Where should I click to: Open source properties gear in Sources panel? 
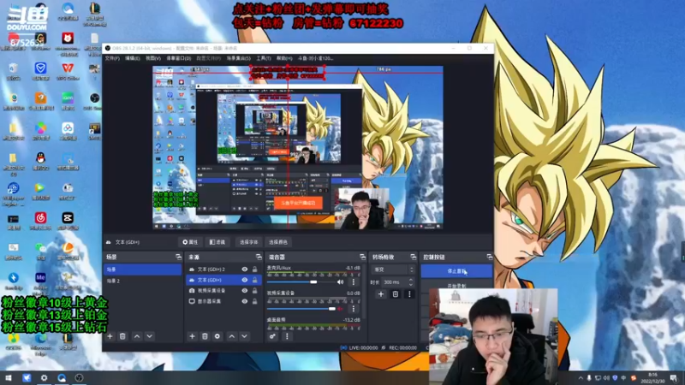(217, 336)
